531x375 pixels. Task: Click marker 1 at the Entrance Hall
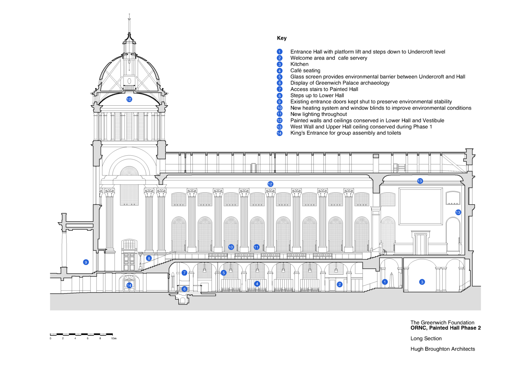385,282
